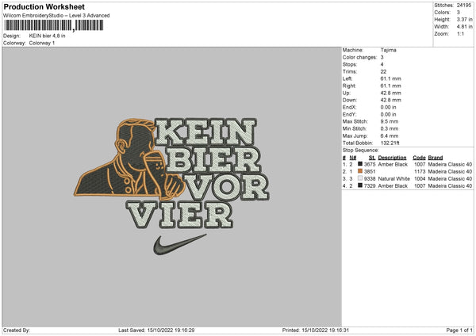Click the "Down:" label

click(350, 100)
